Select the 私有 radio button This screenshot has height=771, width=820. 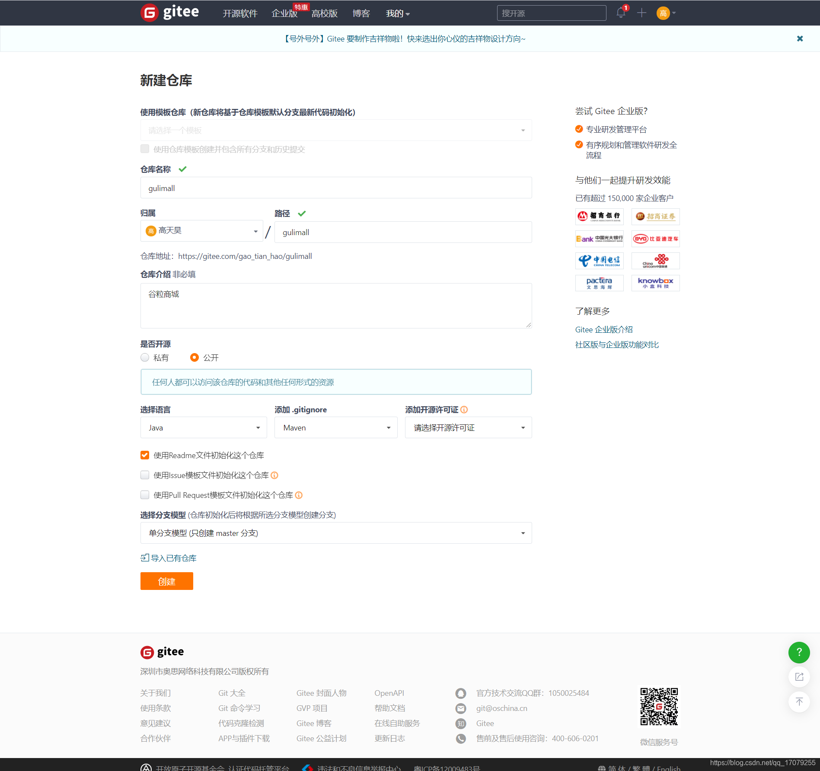(x=145, y=357)
